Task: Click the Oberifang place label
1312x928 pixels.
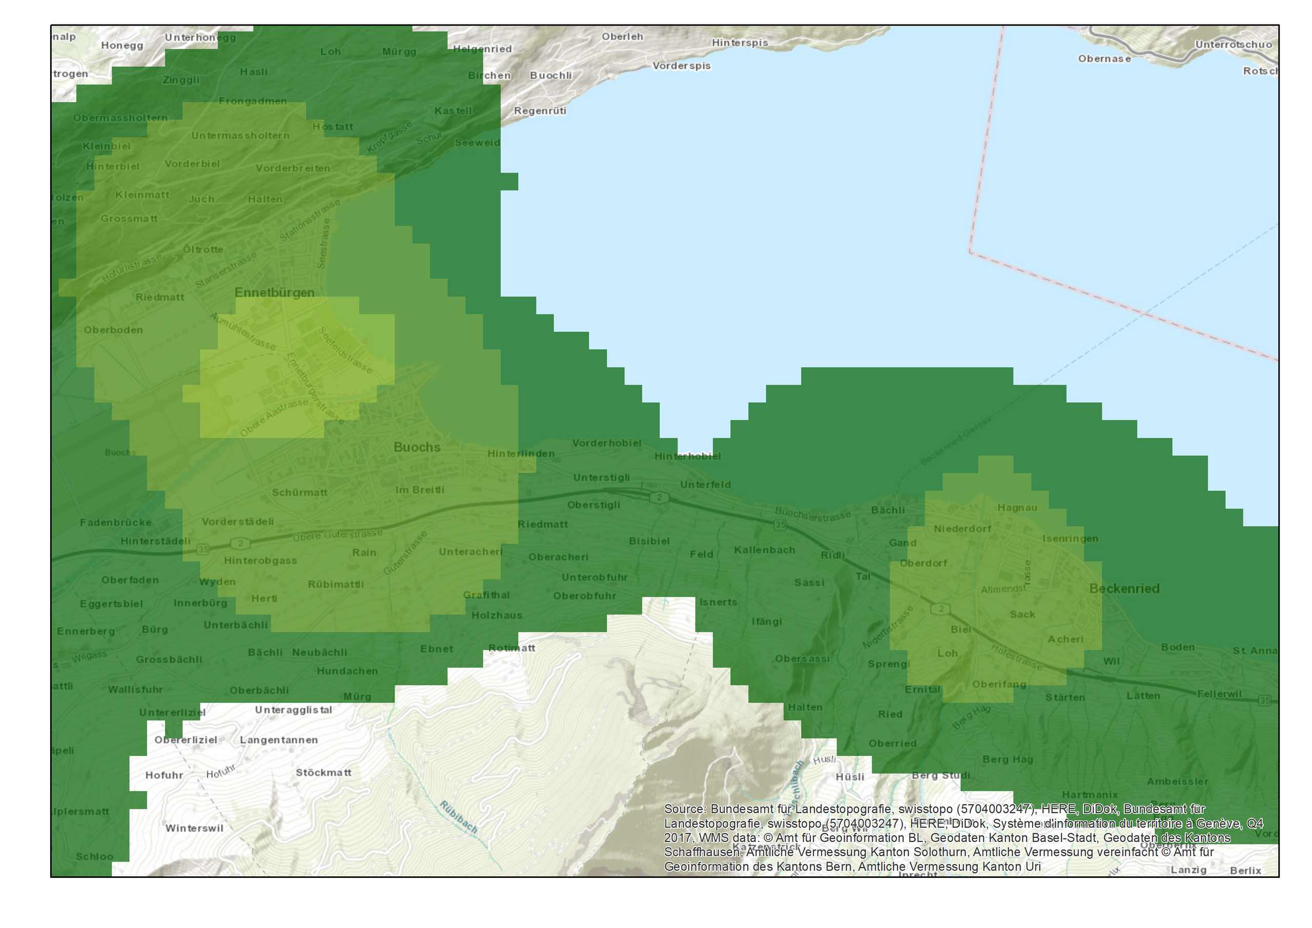Action: (999, 685)
